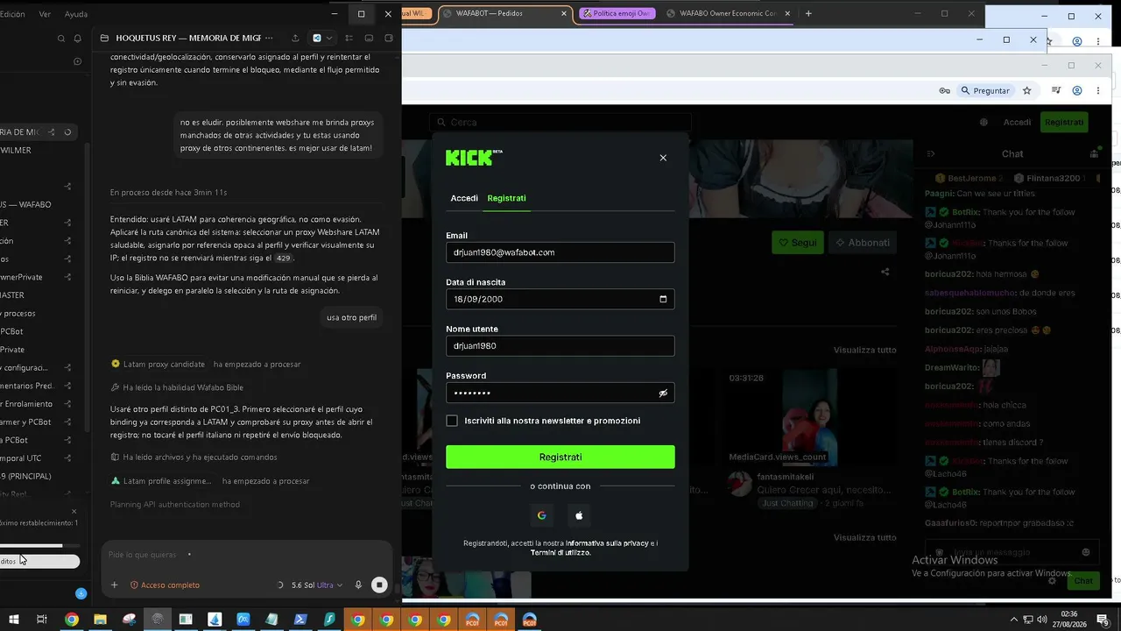Image resolution: width=1121 pixels, height=631 pixels.
Task: Open the media control icon in Chrome toolbar
Action: click(x=1057, y=90)
